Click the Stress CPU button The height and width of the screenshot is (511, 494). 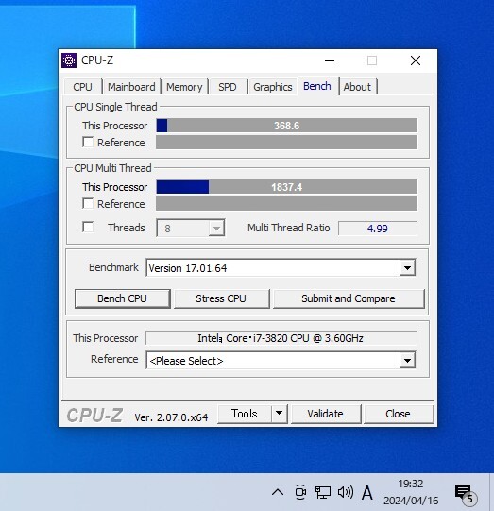click(x=221, y=298)
